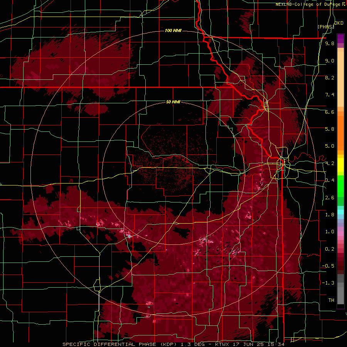Image resolution: width=347 pixels, height=347 pixels.
Task: Click the 9.8 value on the color scale
Action: click(330, 44)
